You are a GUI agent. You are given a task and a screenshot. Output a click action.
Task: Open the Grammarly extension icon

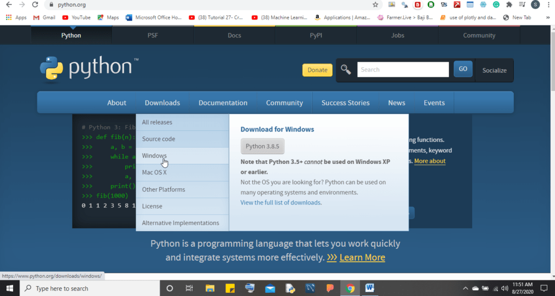(x=496, y=4)
